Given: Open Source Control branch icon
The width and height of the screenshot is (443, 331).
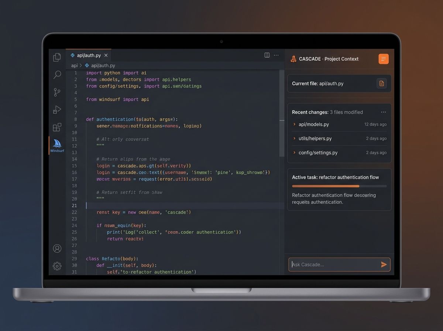Looking at the screenshot, I should tap(57, 92).
